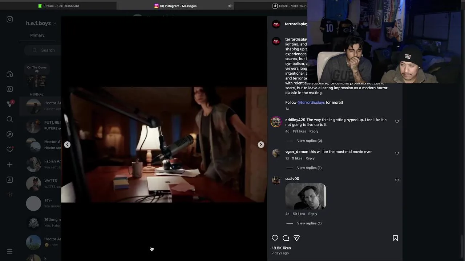Reply to eddiley429's comment
The height and width of the screenshot is (261, 465).
pyautogui.click(x=314, y=131)
